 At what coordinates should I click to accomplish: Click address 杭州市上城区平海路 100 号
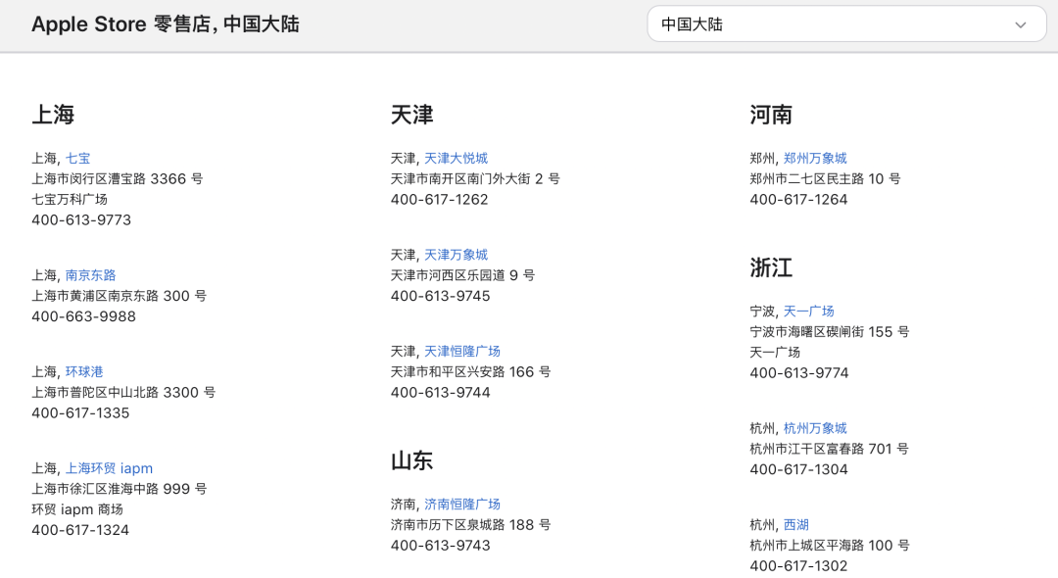[x=830, y=545]
